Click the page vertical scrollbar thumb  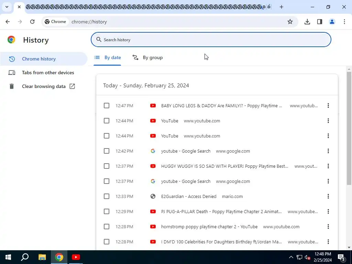[349, 128]
